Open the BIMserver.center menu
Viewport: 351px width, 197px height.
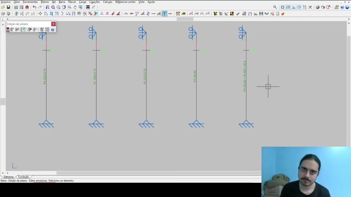[x=125, y=2]
